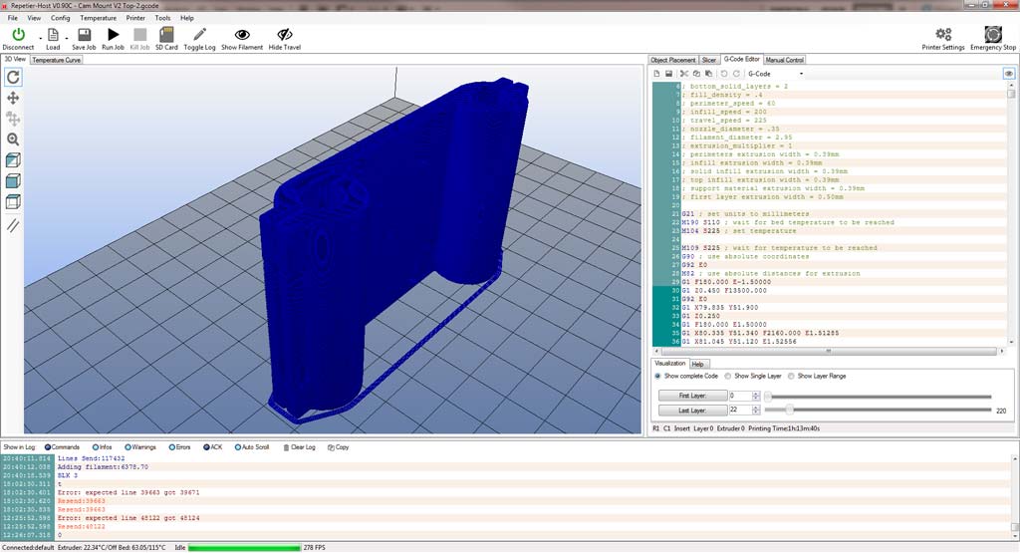This screenshot has height=553, width=1020.
Task: Click the Last Layer button
Action: (693, 411)
